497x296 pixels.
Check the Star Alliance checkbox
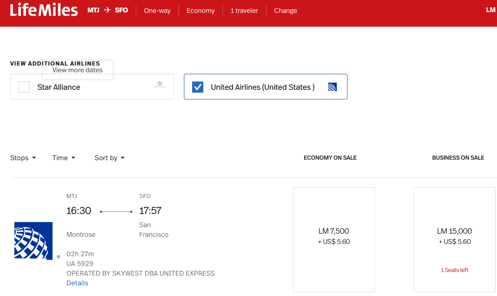(24, 87)
